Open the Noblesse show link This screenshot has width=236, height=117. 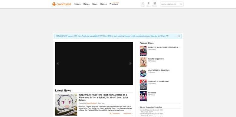(x=152, y=93)
